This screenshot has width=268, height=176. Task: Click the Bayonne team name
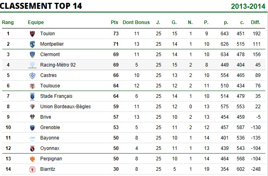50,138
